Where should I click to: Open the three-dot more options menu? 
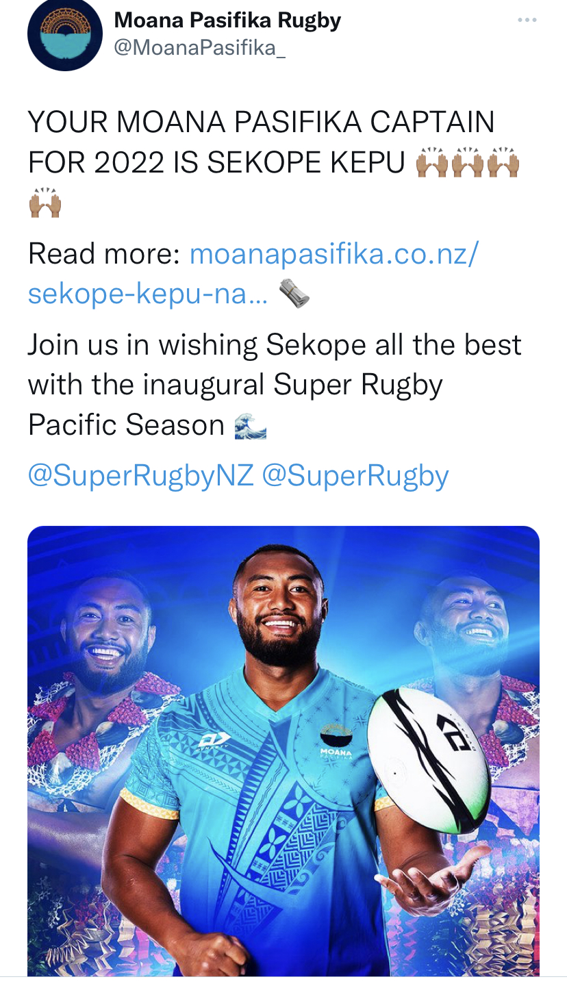click(527, 20)
